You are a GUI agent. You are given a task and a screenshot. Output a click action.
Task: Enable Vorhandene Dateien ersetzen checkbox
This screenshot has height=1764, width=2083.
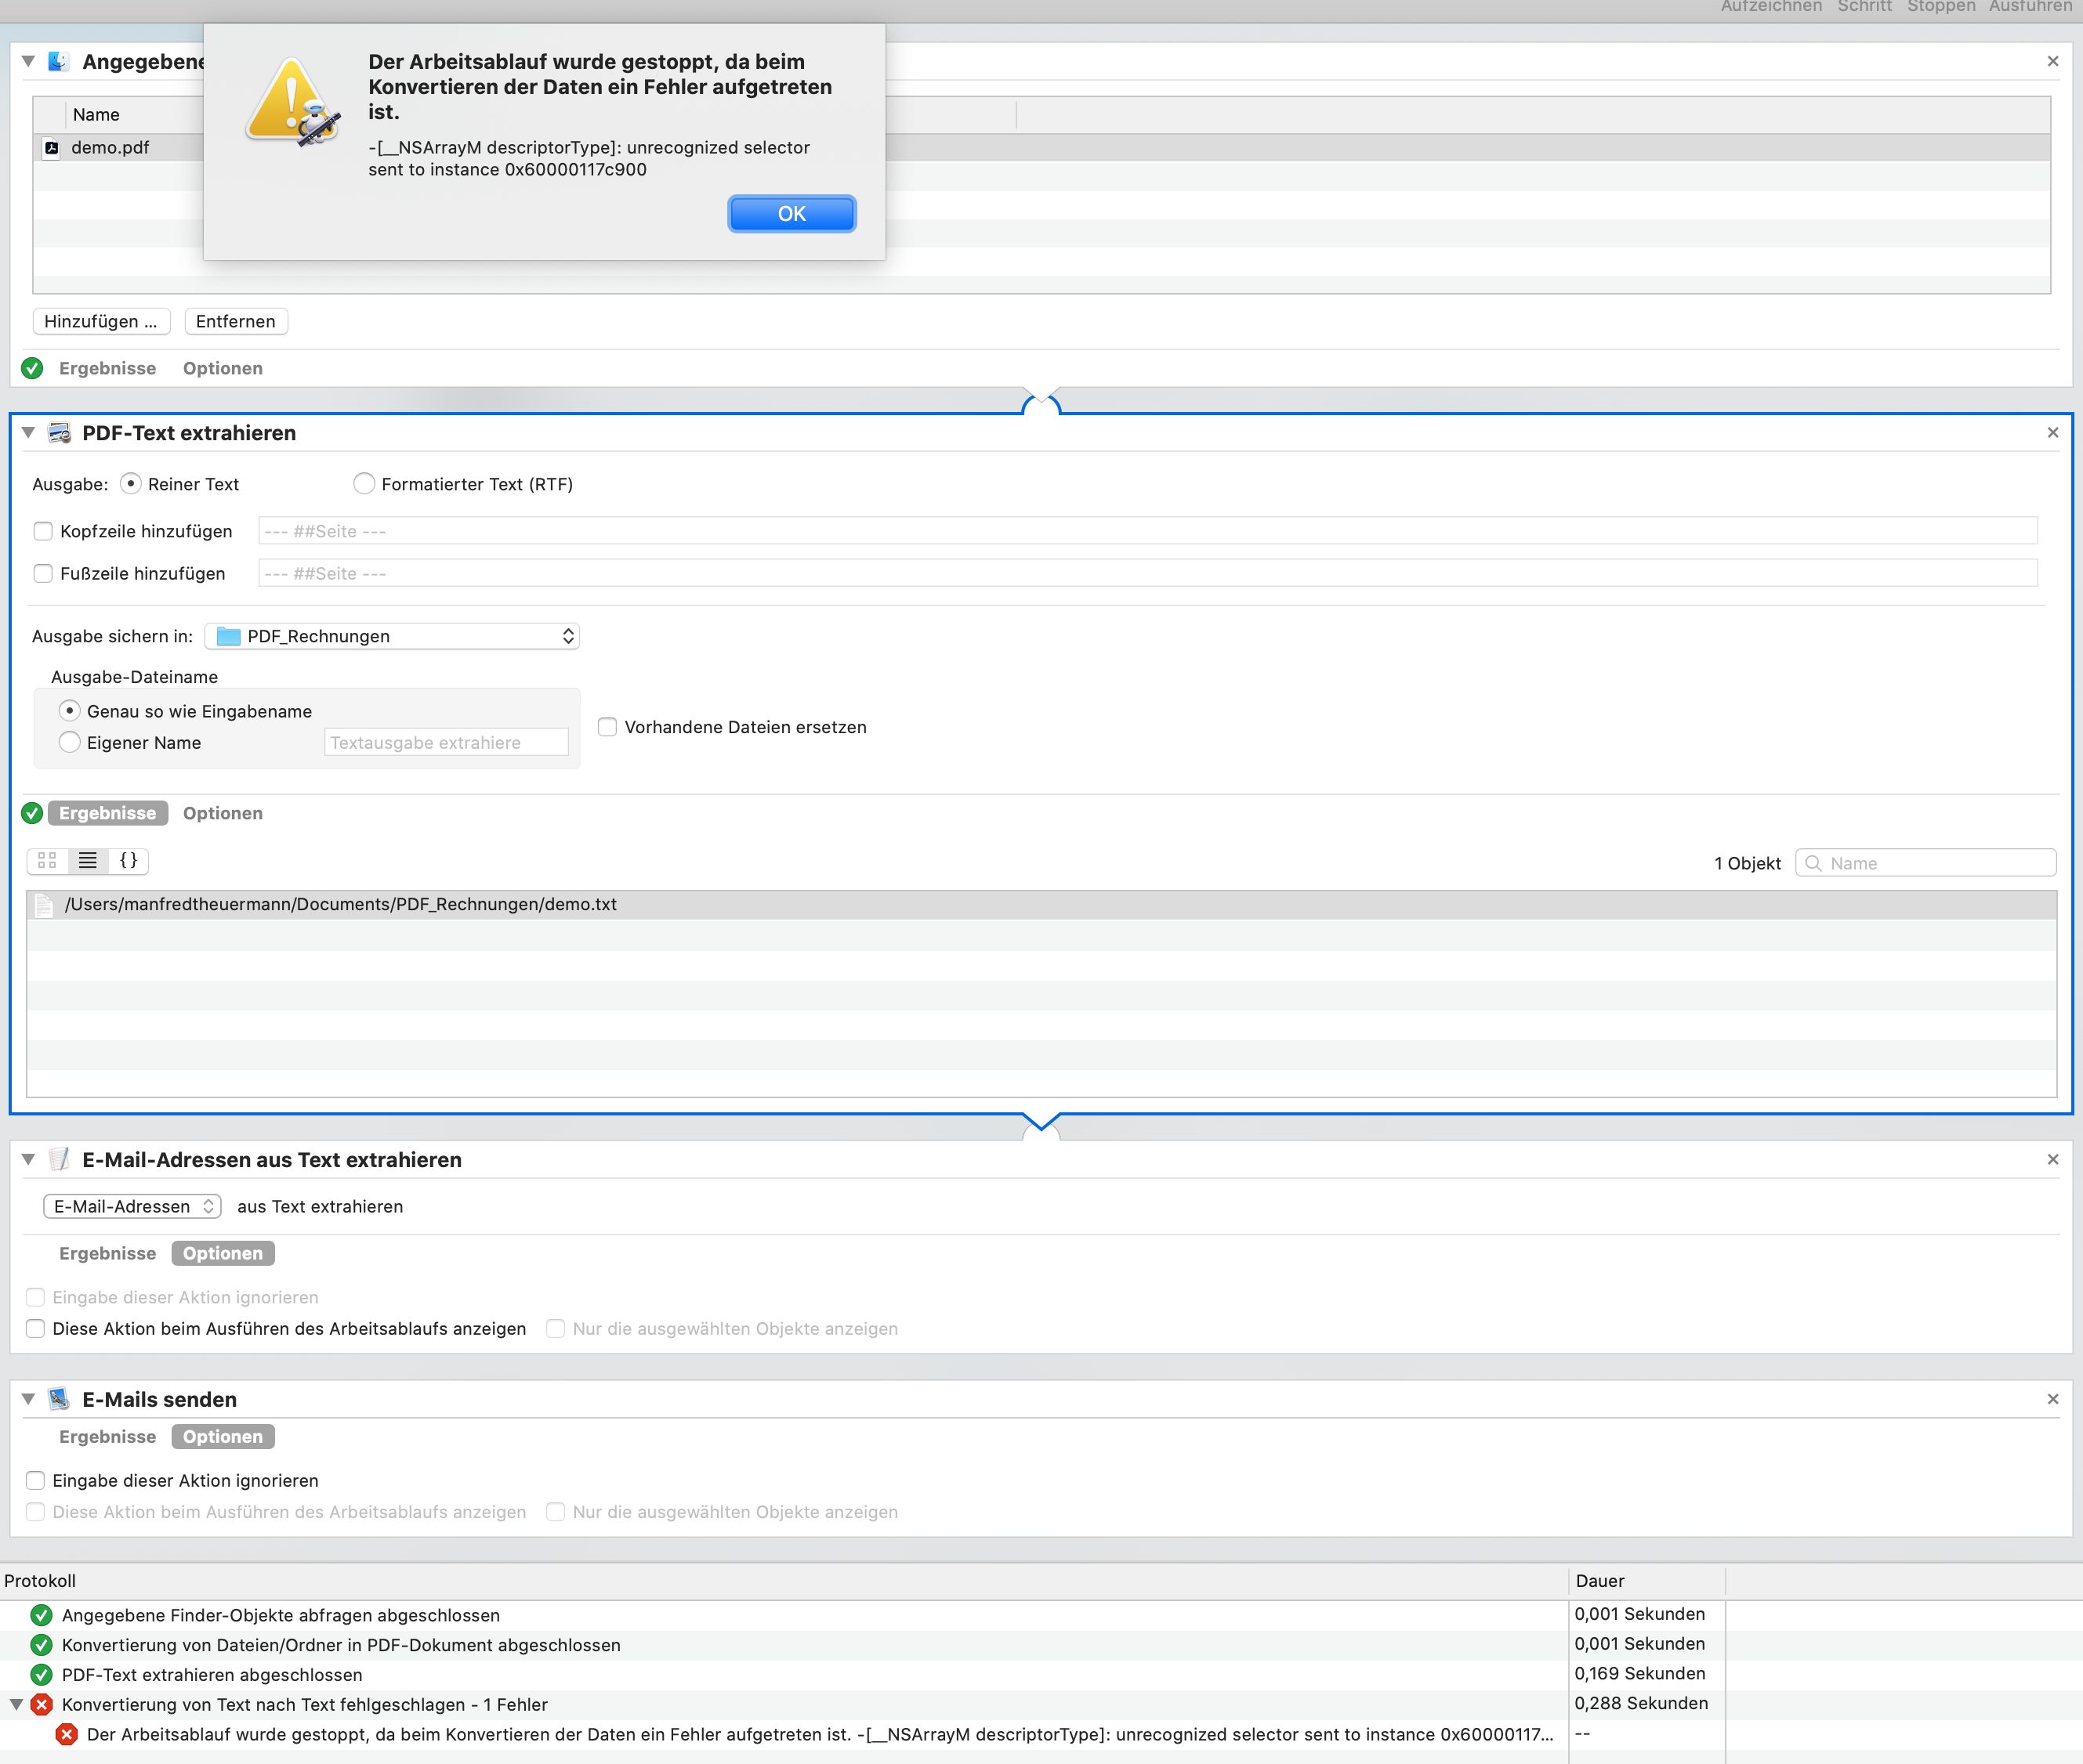pyautogui.click(x=607, y=727)
